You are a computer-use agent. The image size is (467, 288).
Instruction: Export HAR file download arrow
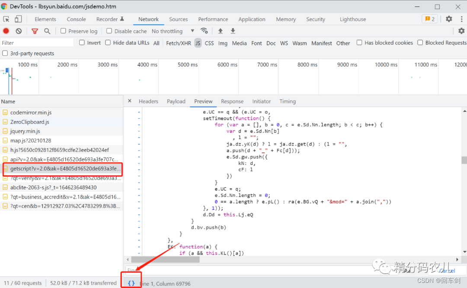233,31
